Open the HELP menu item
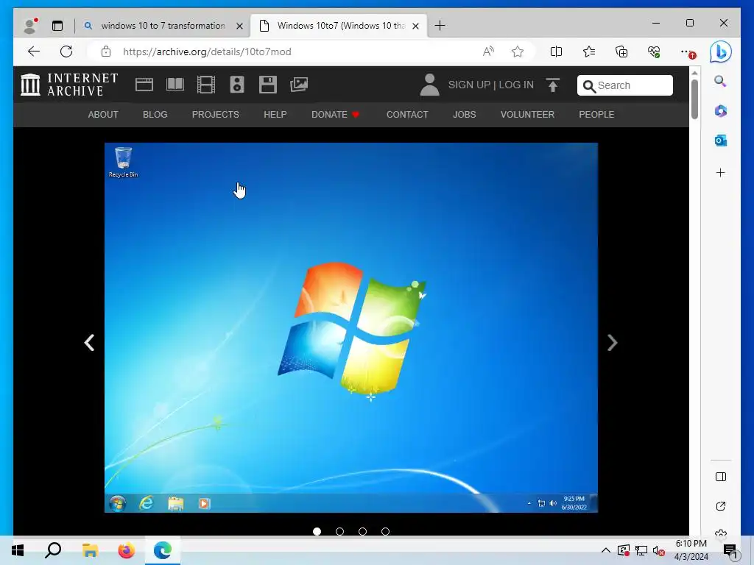754x565 pixels. coord(275,114)
